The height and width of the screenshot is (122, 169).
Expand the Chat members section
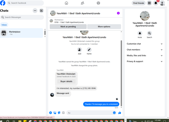(145, 50)
